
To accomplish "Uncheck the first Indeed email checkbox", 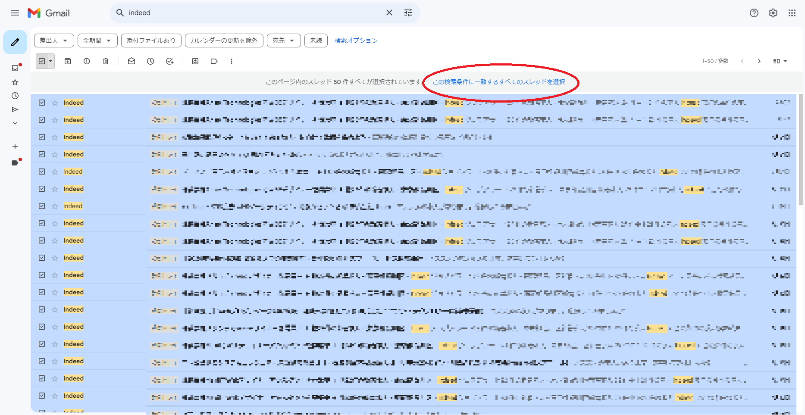I will (x=42, y=103).
